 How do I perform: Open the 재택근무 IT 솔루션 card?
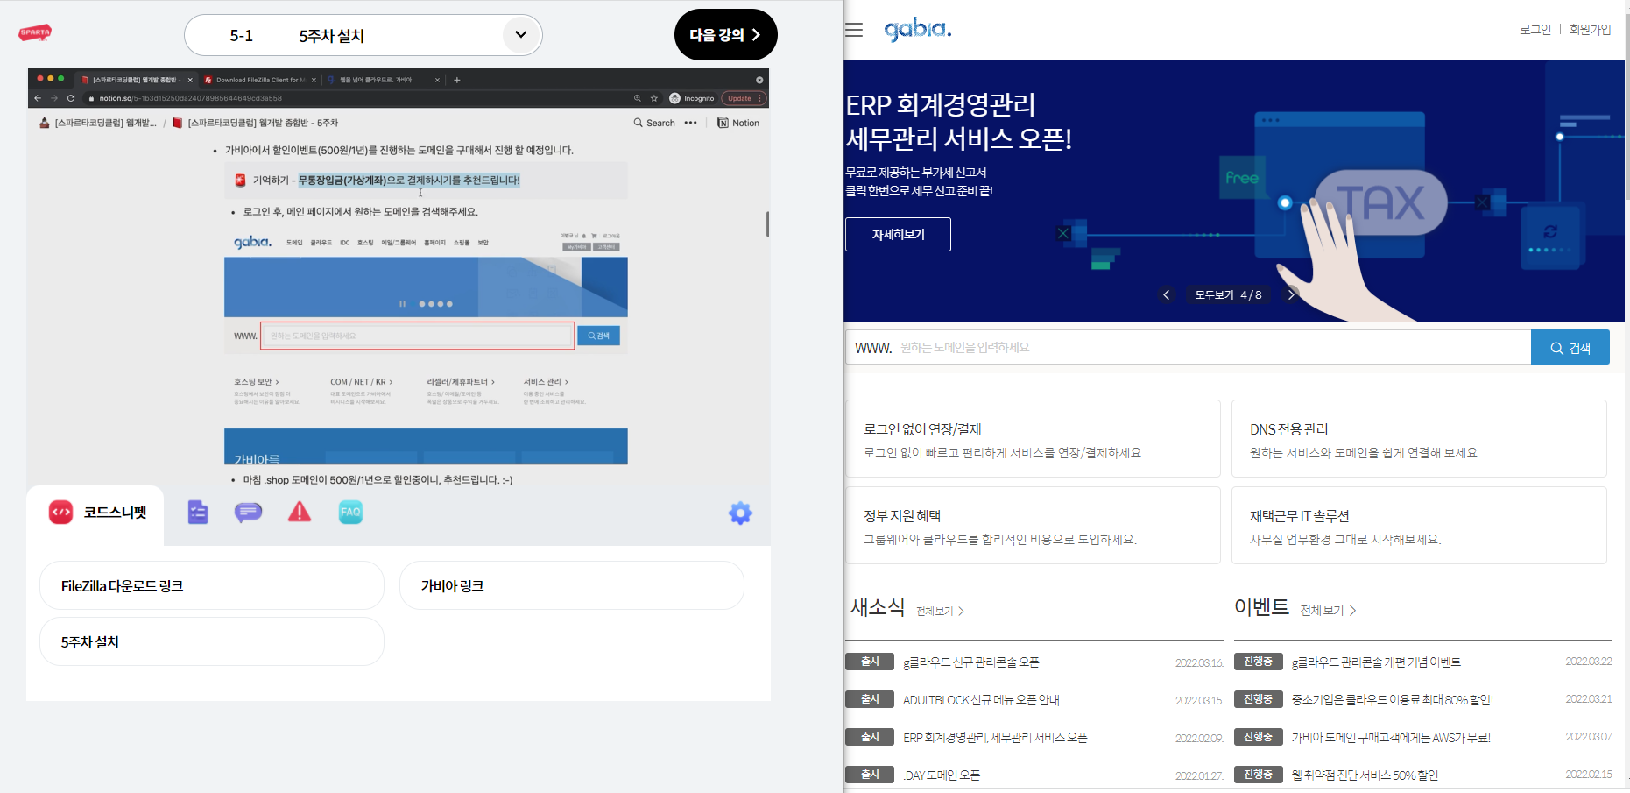1419,526
